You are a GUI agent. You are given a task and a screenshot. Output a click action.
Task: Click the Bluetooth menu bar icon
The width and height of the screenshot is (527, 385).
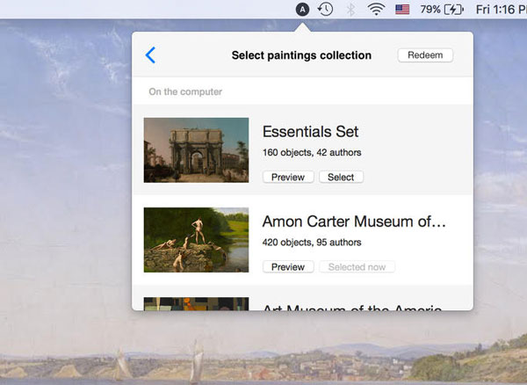click(x=350, y=10)
